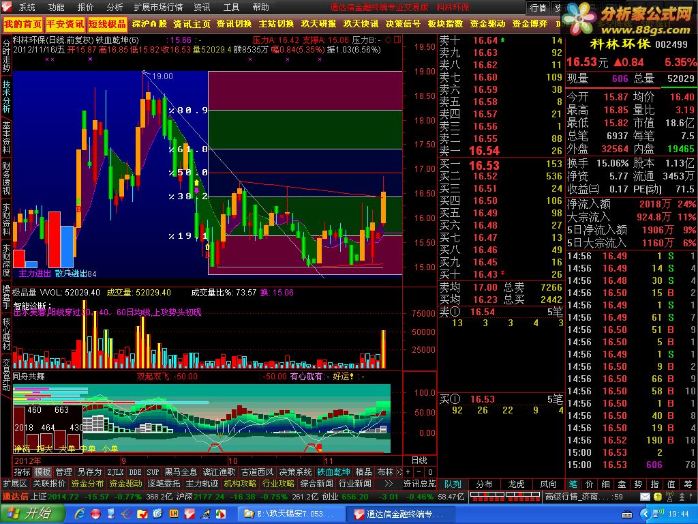Open the 玖天研报 toolbar link
The width and height of the screenshot is (698, 524).
[318, 24]
